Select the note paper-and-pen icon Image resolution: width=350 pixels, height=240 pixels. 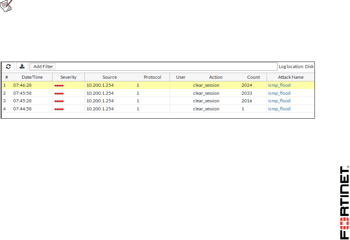(x=6, y=6)
